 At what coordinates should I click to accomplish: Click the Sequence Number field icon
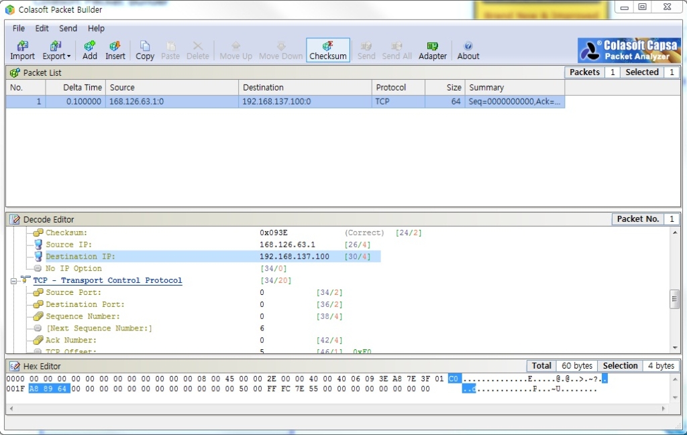38,316
